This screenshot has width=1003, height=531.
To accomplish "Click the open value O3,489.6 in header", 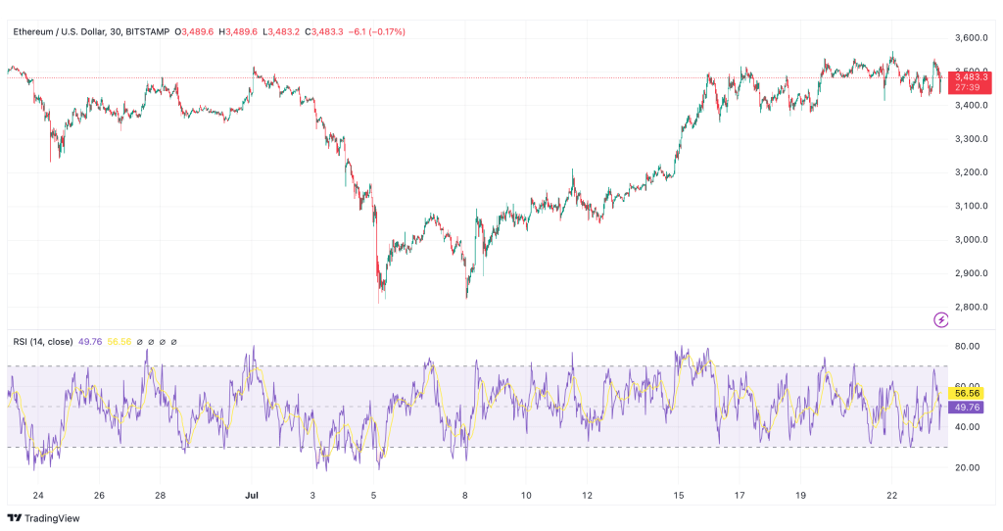I will (x=195, y=31).
